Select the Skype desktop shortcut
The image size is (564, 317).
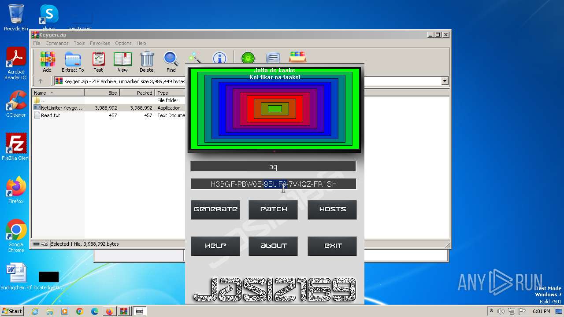[48, 18]
